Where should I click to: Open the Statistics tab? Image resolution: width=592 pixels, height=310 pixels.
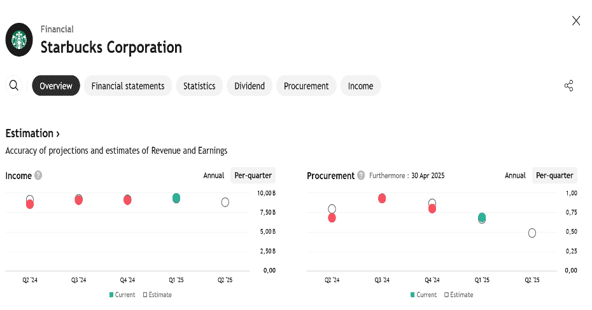coord(199,86)
